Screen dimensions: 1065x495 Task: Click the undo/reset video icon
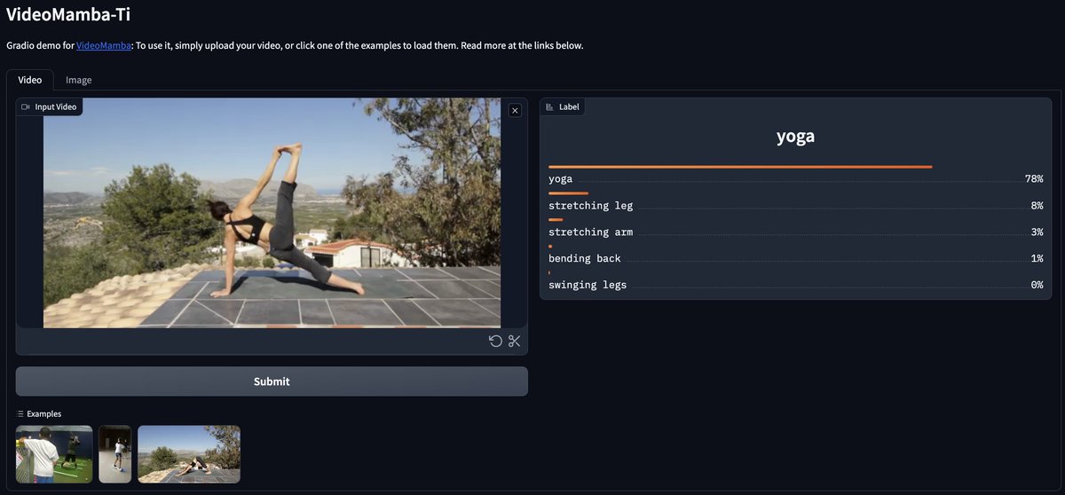point(495,342)
